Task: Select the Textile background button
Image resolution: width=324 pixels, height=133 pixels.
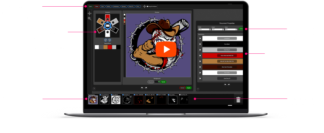Action: (x=163, y=82)
